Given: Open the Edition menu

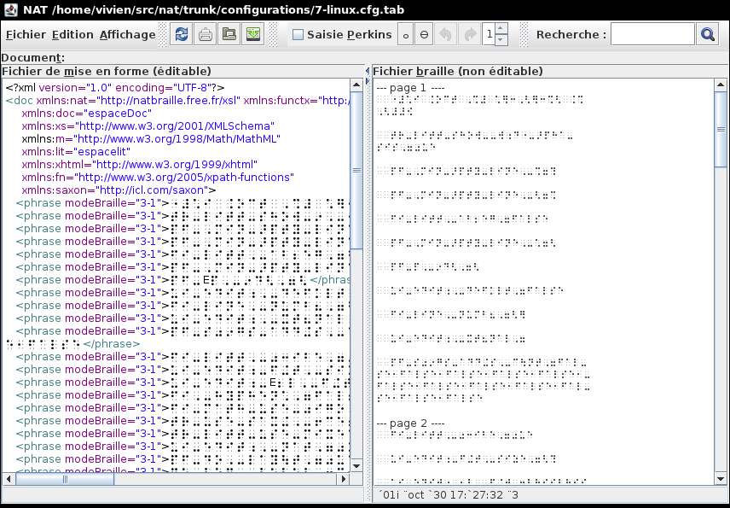Looking at the screenshot, I should [72, 35].
